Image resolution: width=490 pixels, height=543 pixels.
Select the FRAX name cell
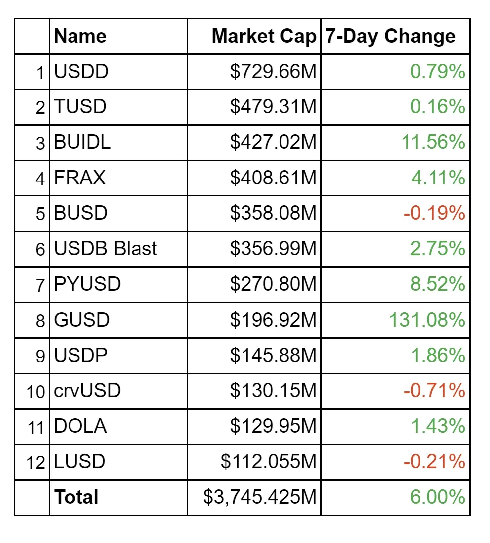point(79,178)
